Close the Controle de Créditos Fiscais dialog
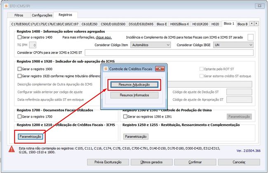Screen dimensions: 268x173 (160, 69)
